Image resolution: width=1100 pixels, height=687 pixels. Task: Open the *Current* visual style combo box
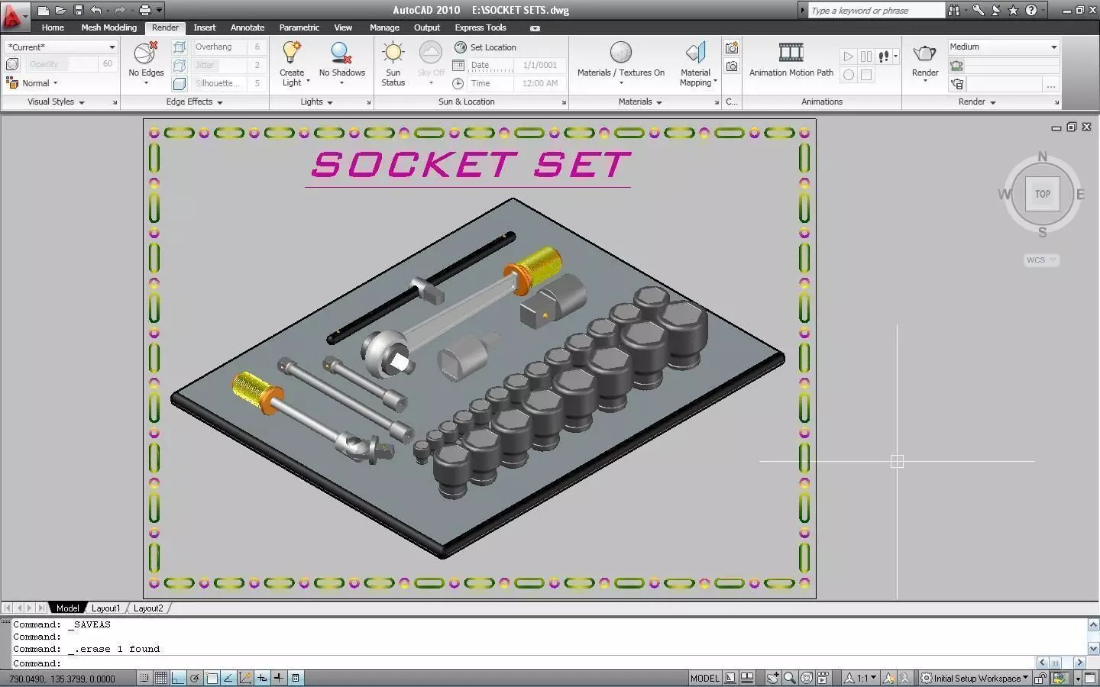(61, 47)
